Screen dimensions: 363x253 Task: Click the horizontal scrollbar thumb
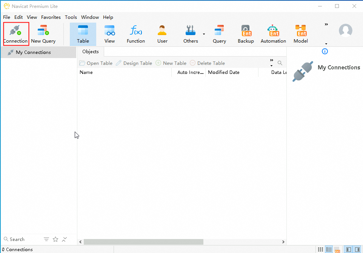pos(143,242)
